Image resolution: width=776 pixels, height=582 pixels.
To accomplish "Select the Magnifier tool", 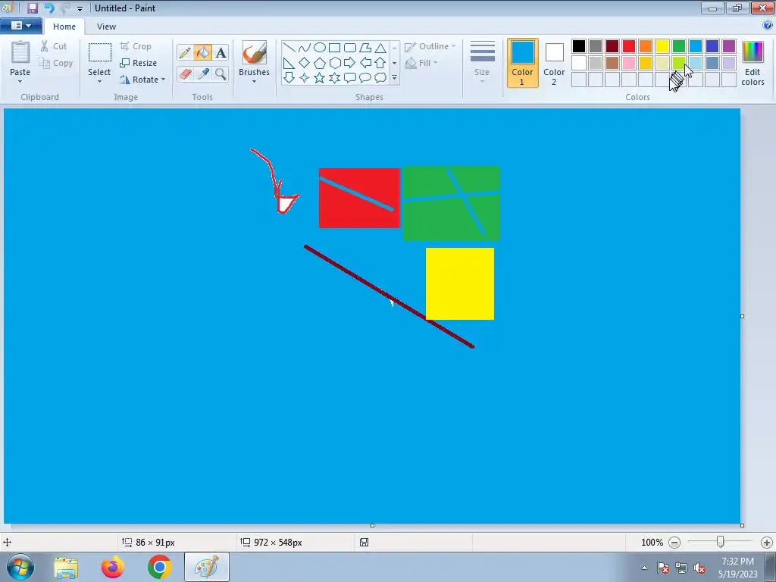I will pyautogui.click(x=221, y=74).
